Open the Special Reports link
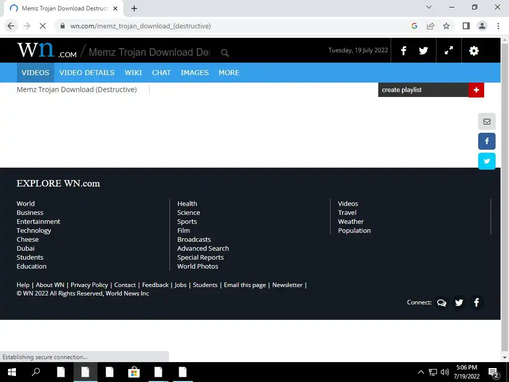This screenshot has height=382, width=509. tap(201, 257)
